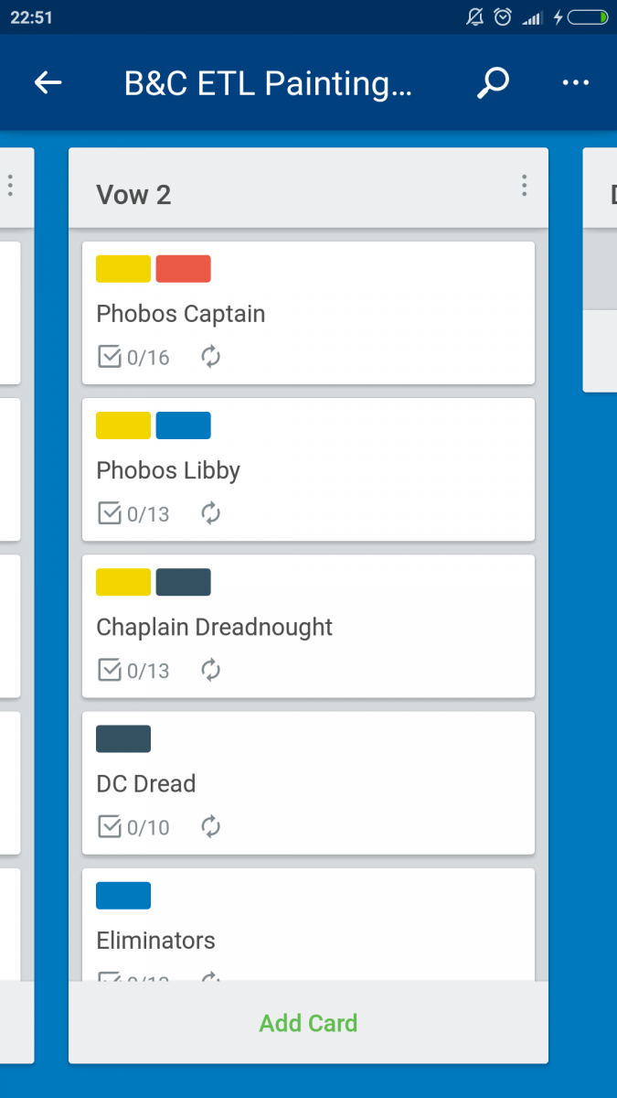
Task: Tap the red label on Phobos Captain card
Action: (184, 269)
